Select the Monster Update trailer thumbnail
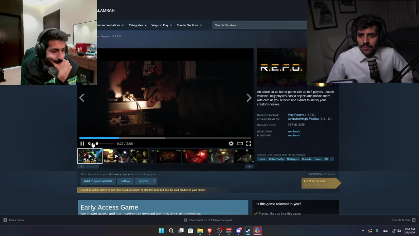This screenshot has width=419, height=236. click(x=90, y=156)
